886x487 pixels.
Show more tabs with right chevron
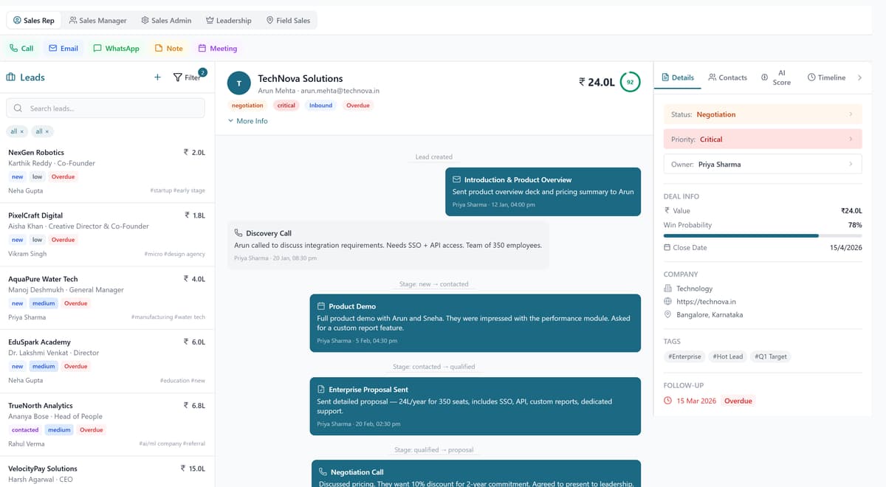(x=860, y=77)
